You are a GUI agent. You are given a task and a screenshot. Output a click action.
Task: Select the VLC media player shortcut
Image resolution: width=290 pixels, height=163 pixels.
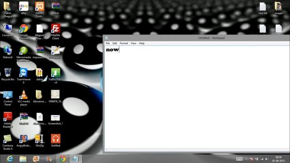point(24,98)
